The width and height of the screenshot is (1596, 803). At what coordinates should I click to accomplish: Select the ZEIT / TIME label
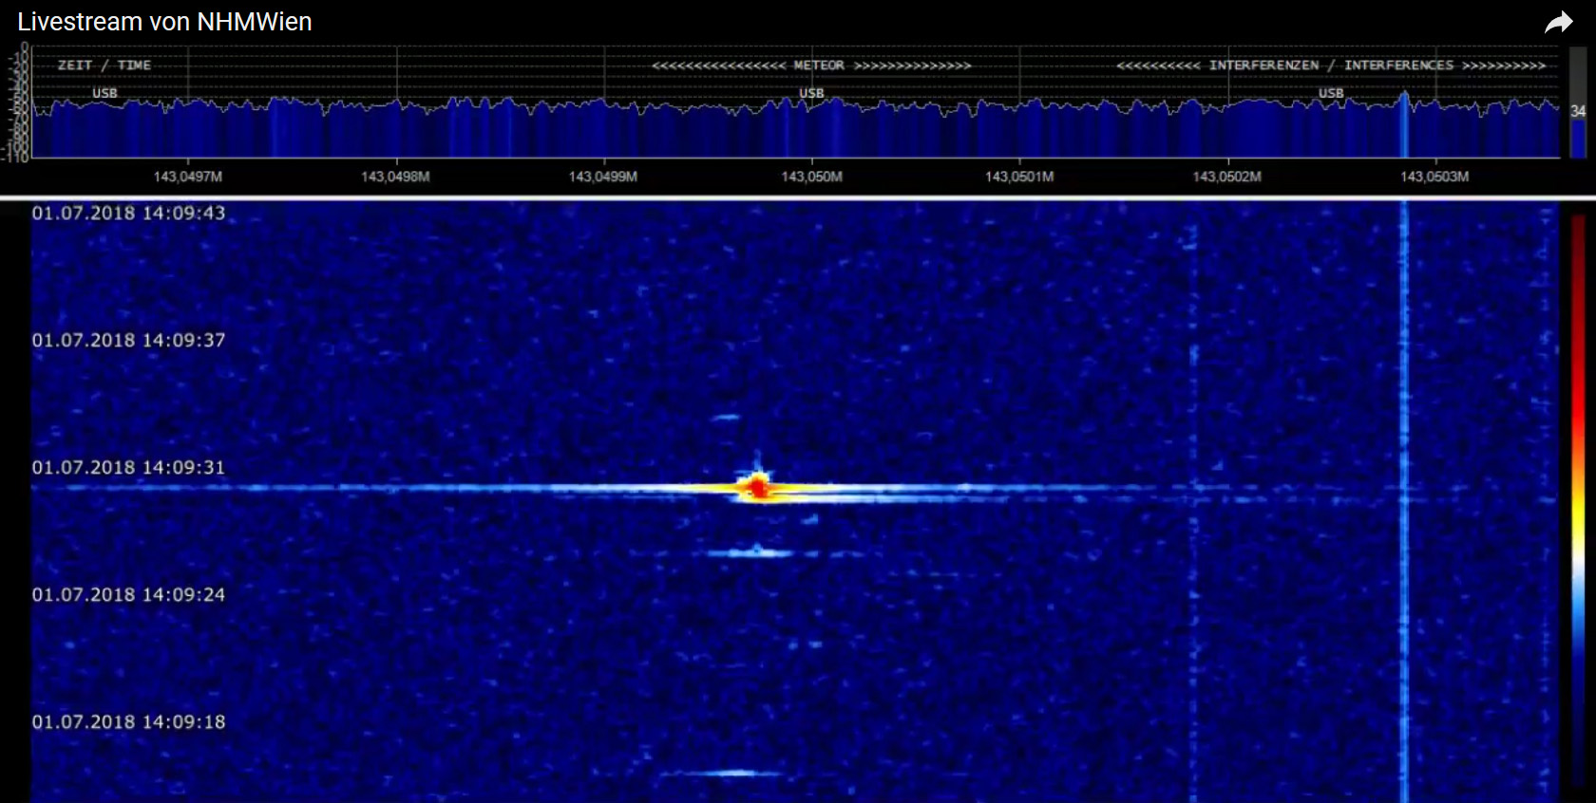104,65
